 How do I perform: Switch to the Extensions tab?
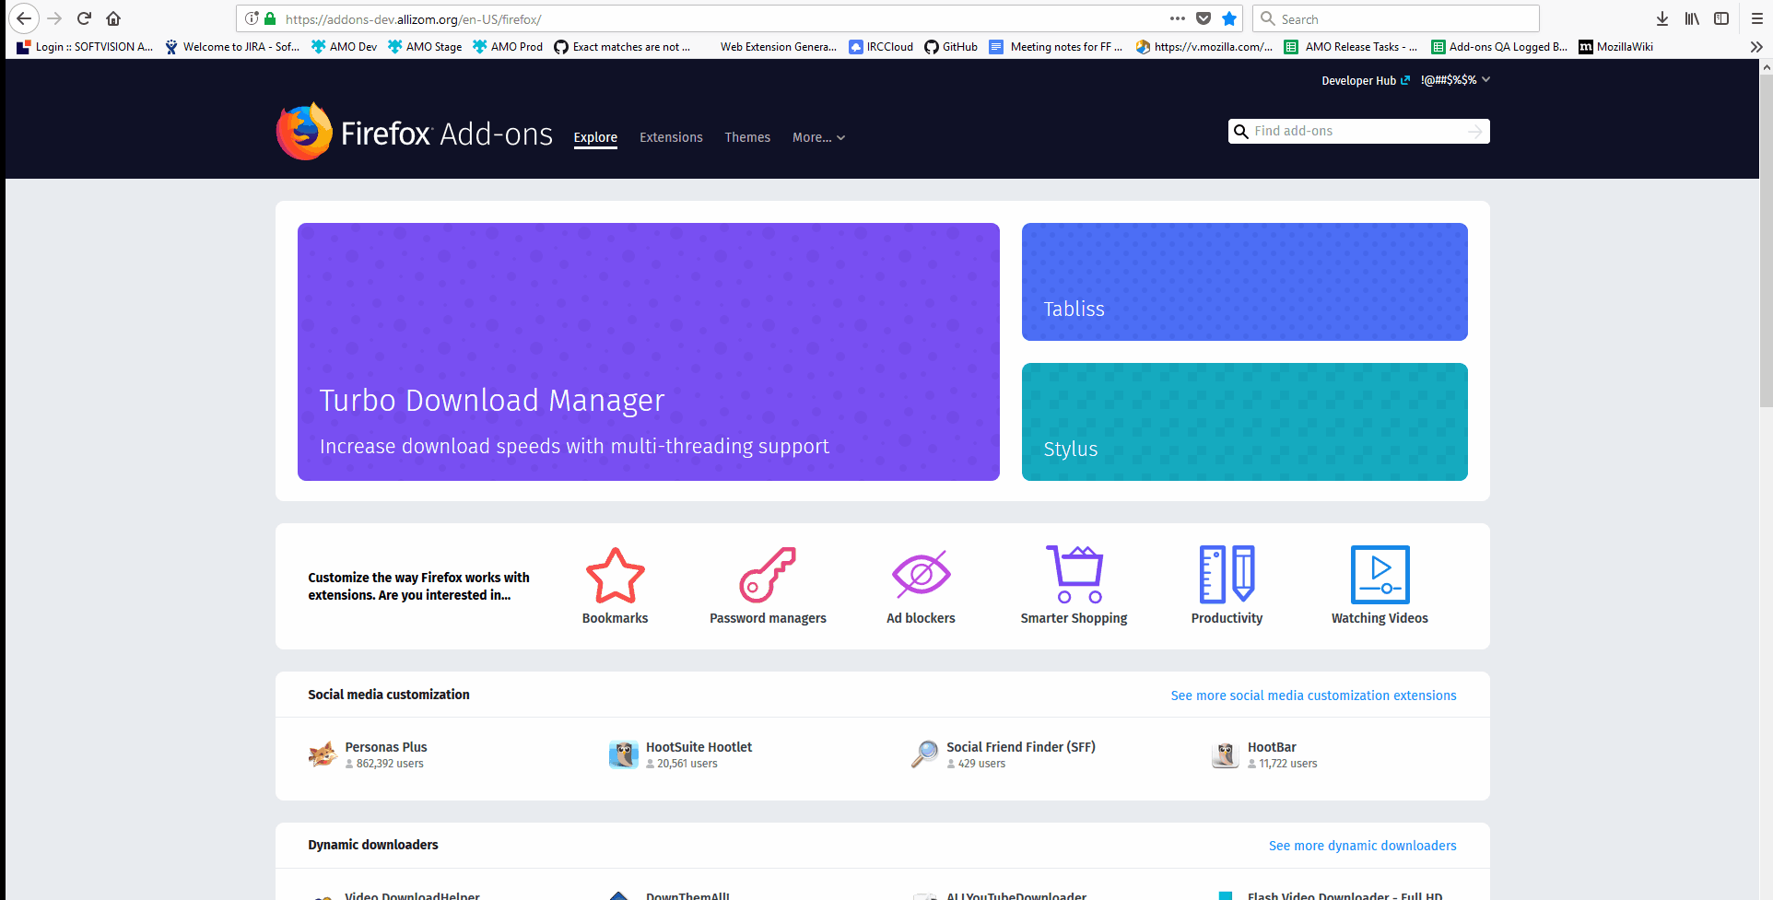(x=671, y=137)
